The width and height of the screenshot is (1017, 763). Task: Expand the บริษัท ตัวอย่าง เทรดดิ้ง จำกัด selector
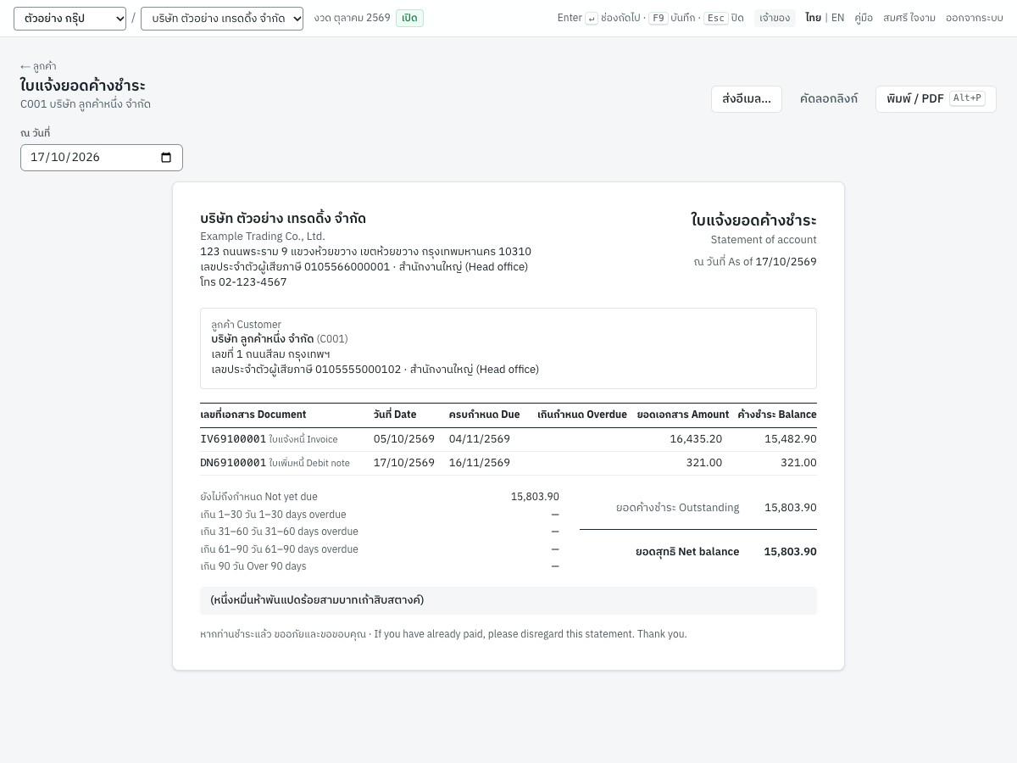(x=222, y=19)
